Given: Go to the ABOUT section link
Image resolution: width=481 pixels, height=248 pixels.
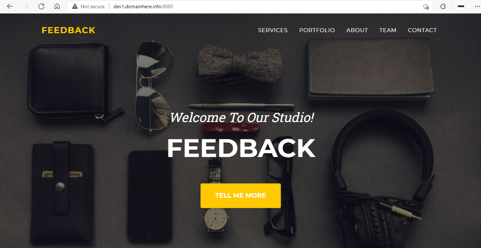Looking at the screenshot, I should tap(357, 30).
